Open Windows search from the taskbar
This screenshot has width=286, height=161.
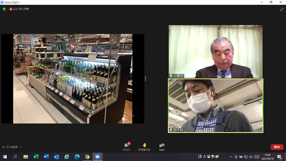15,157
